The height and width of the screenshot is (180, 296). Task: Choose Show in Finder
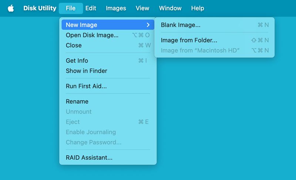click(x=86, y=71)
